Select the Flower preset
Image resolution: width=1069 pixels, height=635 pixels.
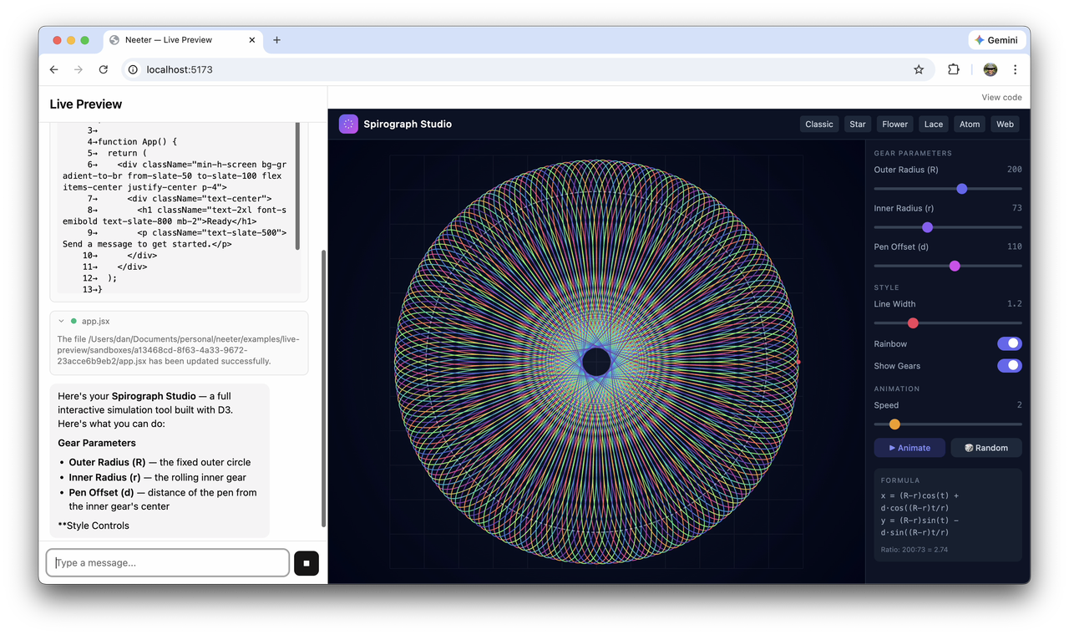(x=894, y=124)
